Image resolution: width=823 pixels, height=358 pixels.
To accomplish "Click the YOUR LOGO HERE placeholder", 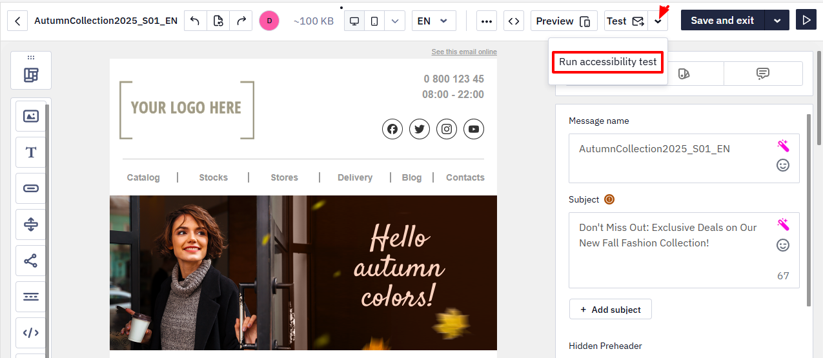I will tap(187, 110).
